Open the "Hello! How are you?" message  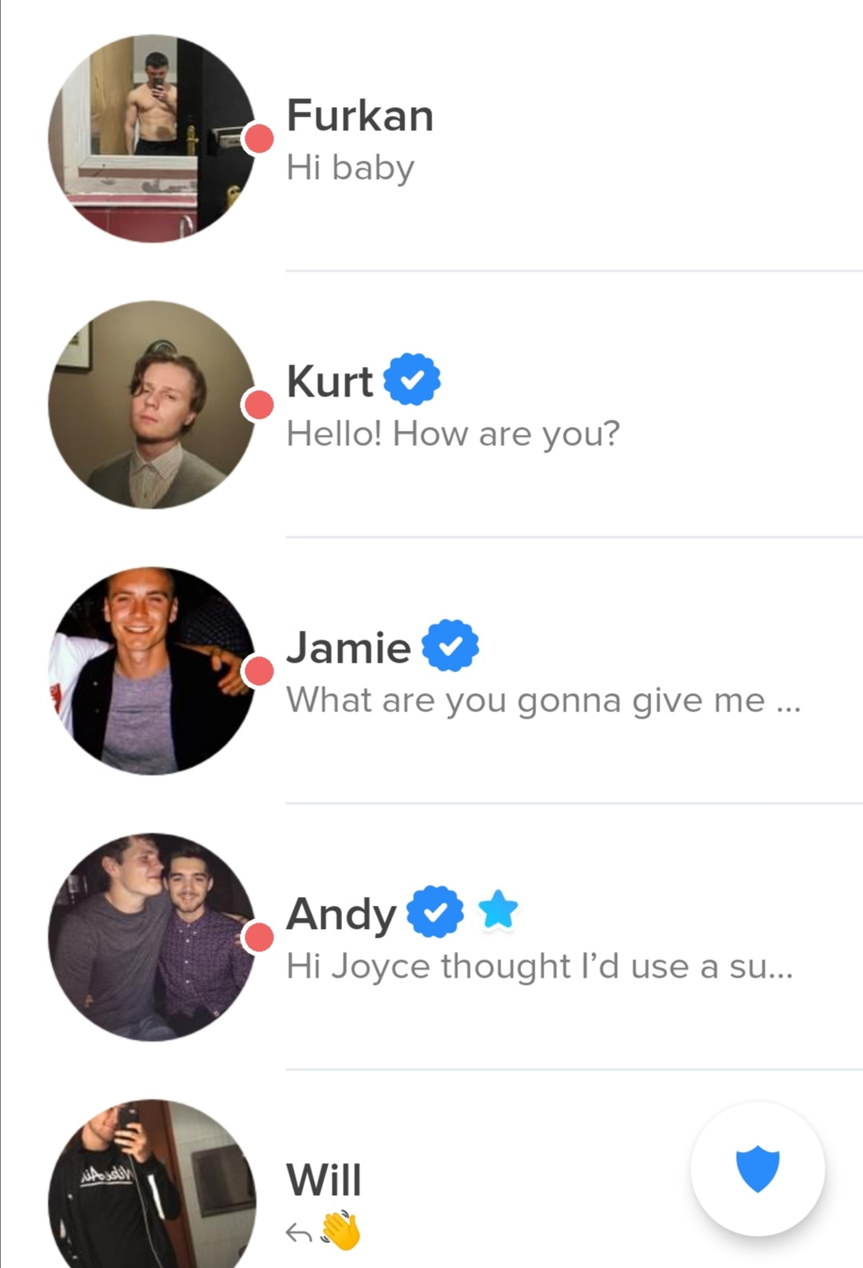click(x=453, y=434)
